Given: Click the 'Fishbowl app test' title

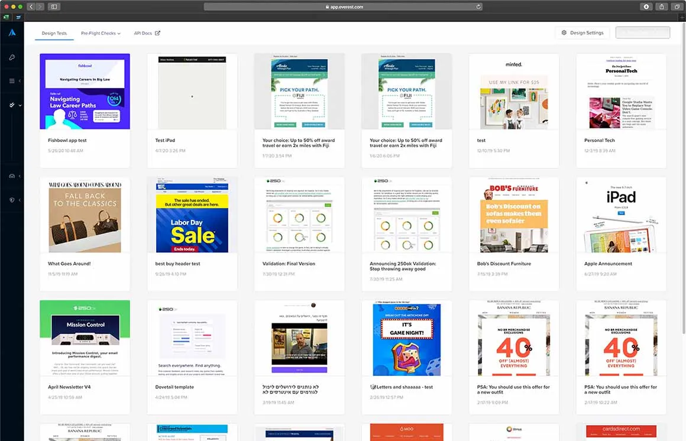Looking at the screenshot, I should (x=67, y=141).
